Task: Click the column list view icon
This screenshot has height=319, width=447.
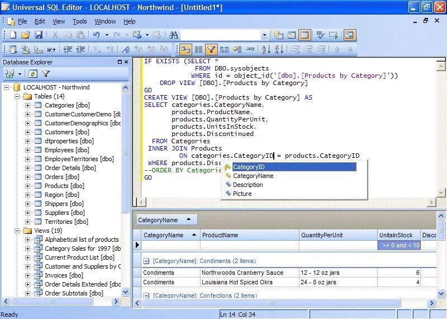Action: click(x=199, y=49)
